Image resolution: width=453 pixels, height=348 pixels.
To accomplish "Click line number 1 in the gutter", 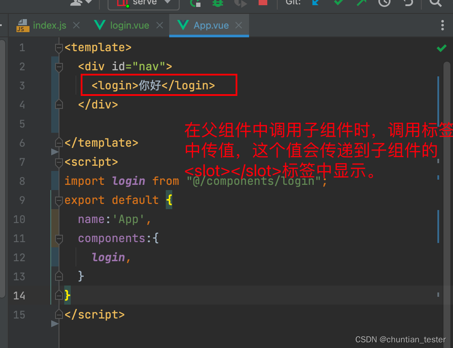I will tap(22, 48).
